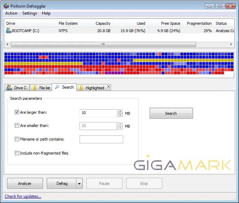Click the BOOTCAMP drive icon in drive list
Viewport: 239px width, 203px height.
tap(8, 30)
